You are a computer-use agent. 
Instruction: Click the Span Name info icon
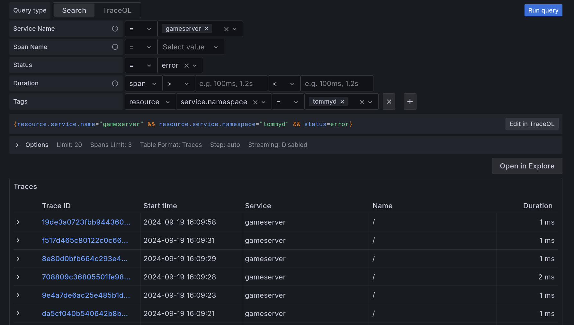click(115, 47)
